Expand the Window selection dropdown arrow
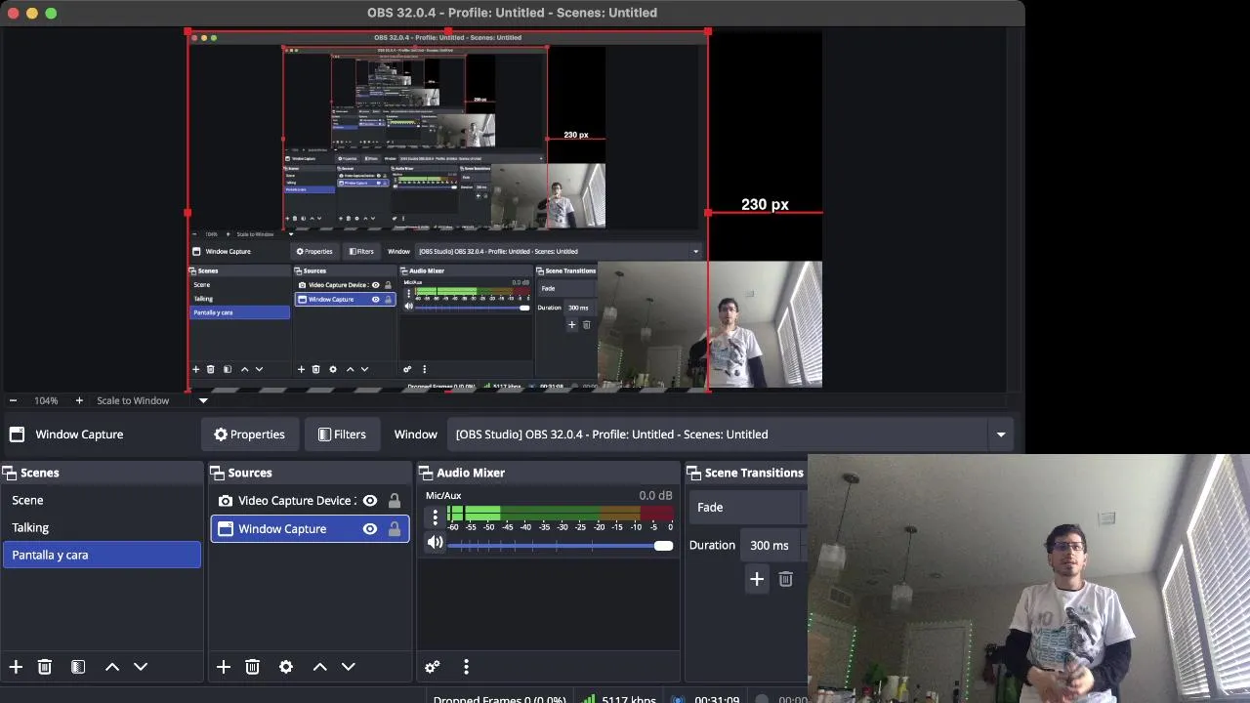The width and height of the screenshot is (1250, 703). click(1000, 434)
